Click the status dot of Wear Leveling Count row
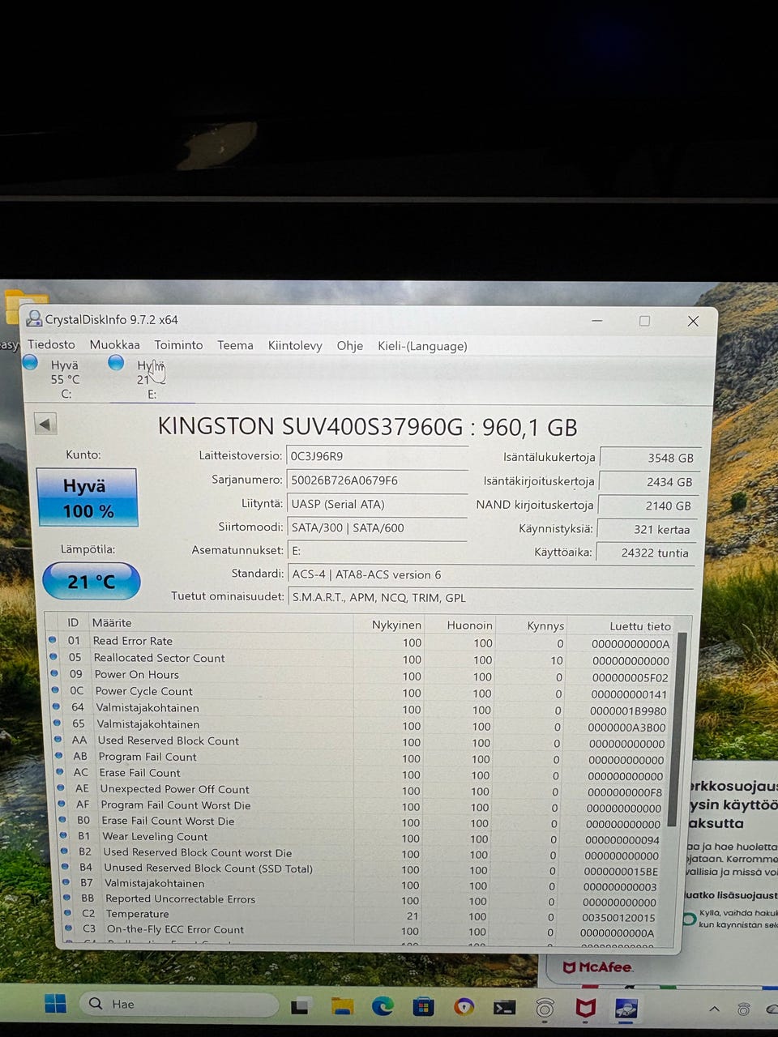The height and width of the screenshot is (1037, 778). [x=63, y=835]
